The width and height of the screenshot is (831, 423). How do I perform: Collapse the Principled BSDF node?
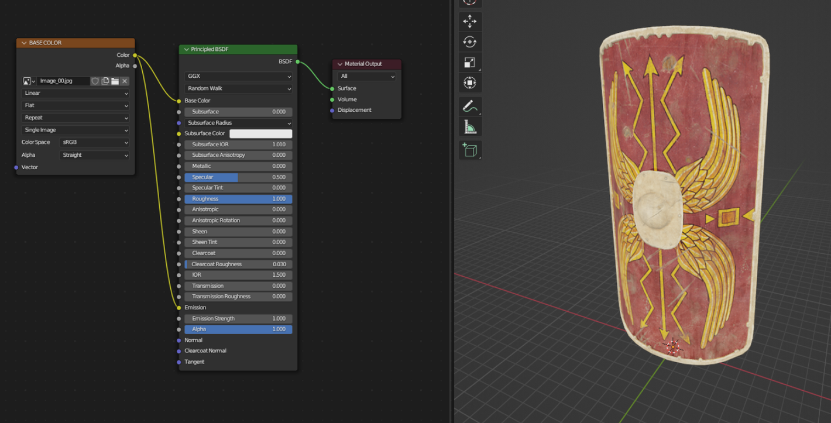186,50
